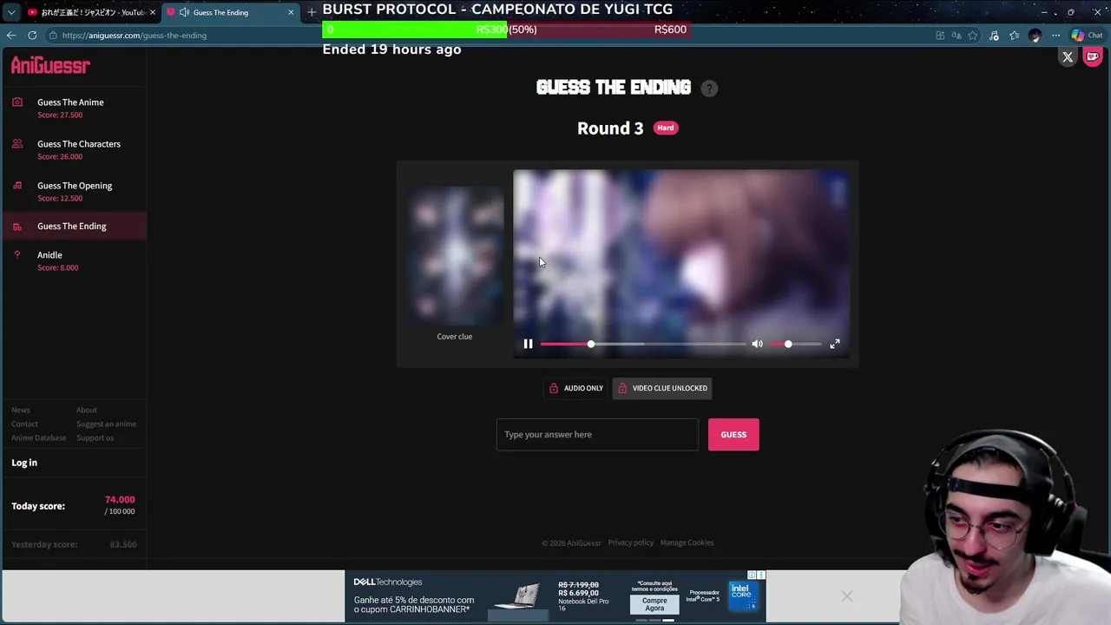Click the browser split screen icon

pyautogui.click(x=940, y=36)
